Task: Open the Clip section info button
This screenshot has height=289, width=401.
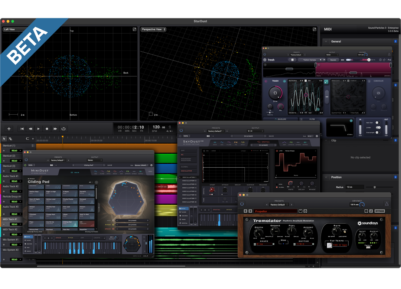Action: (395, 140)
